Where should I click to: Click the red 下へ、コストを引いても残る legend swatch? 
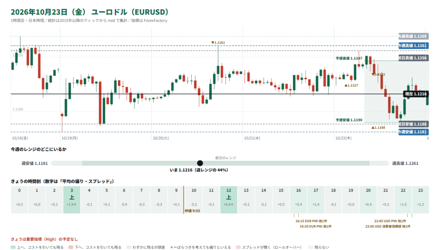(71, 247)
